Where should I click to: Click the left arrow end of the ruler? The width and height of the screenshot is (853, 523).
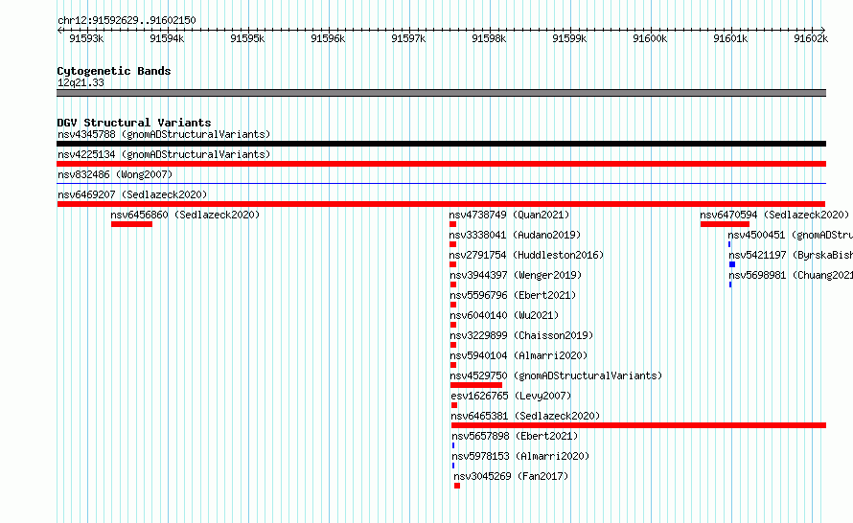click(59, 30)
